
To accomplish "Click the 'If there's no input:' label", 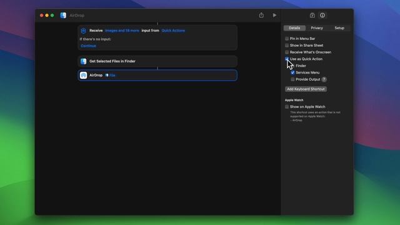I will click(95, 39).
